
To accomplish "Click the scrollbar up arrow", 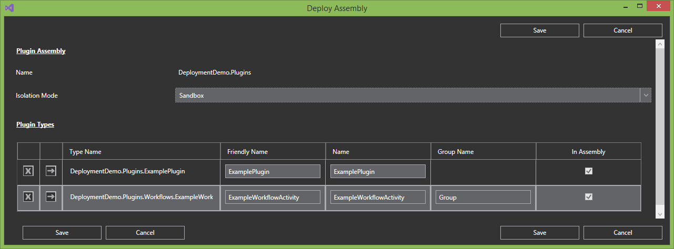I will tap(660, 45).
